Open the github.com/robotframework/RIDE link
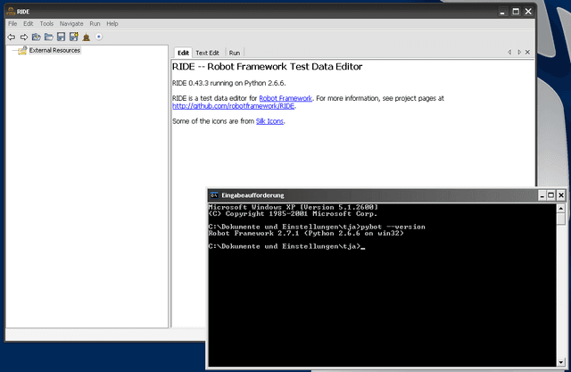 (232, 105)
